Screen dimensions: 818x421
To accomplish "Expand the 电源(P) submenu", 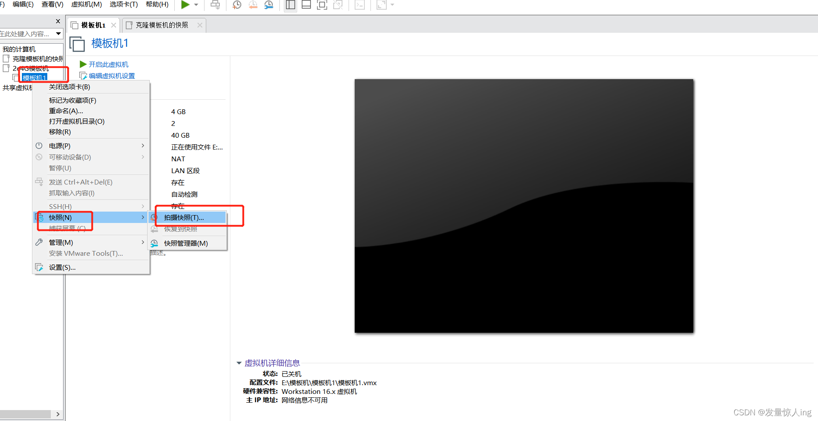I will [x=91, y=146].
